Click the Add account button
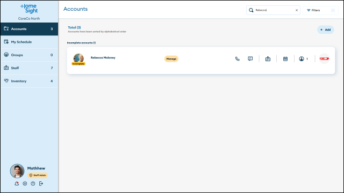 click(x=325, y=30)
